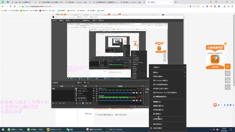Select 显示桌面(S) from context menu
This screenshot has height=132, width=235.
pyautogui.click(x=168, y=114)
